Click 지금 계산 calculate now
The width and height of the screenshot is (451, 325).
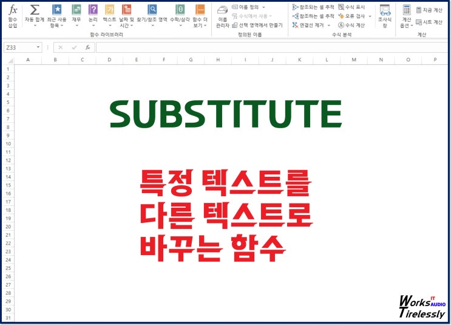coord(429,10)
